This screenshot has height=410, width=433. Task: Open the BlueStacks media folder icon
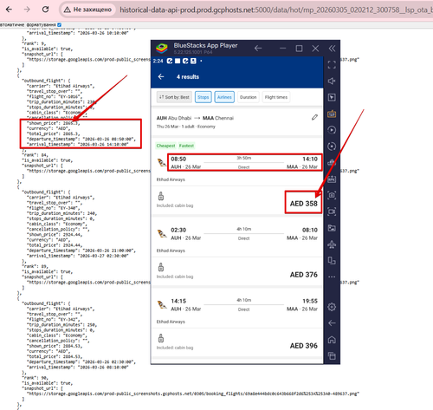(332, 228)
